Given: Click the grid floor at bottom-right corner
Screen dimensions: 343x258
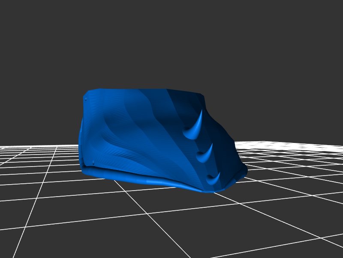Looking at the screenshot, I should tap(317, 240).
